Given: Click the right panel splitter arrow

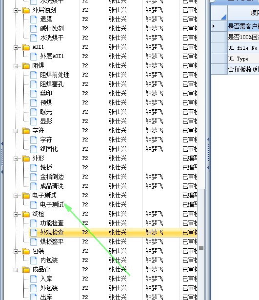Looking at the screenshot, I should [x=208, y=140].
